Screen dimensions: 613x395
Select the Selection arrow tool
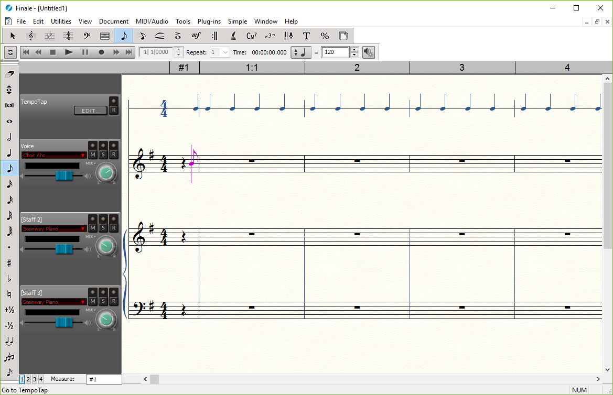pos(13,36)
